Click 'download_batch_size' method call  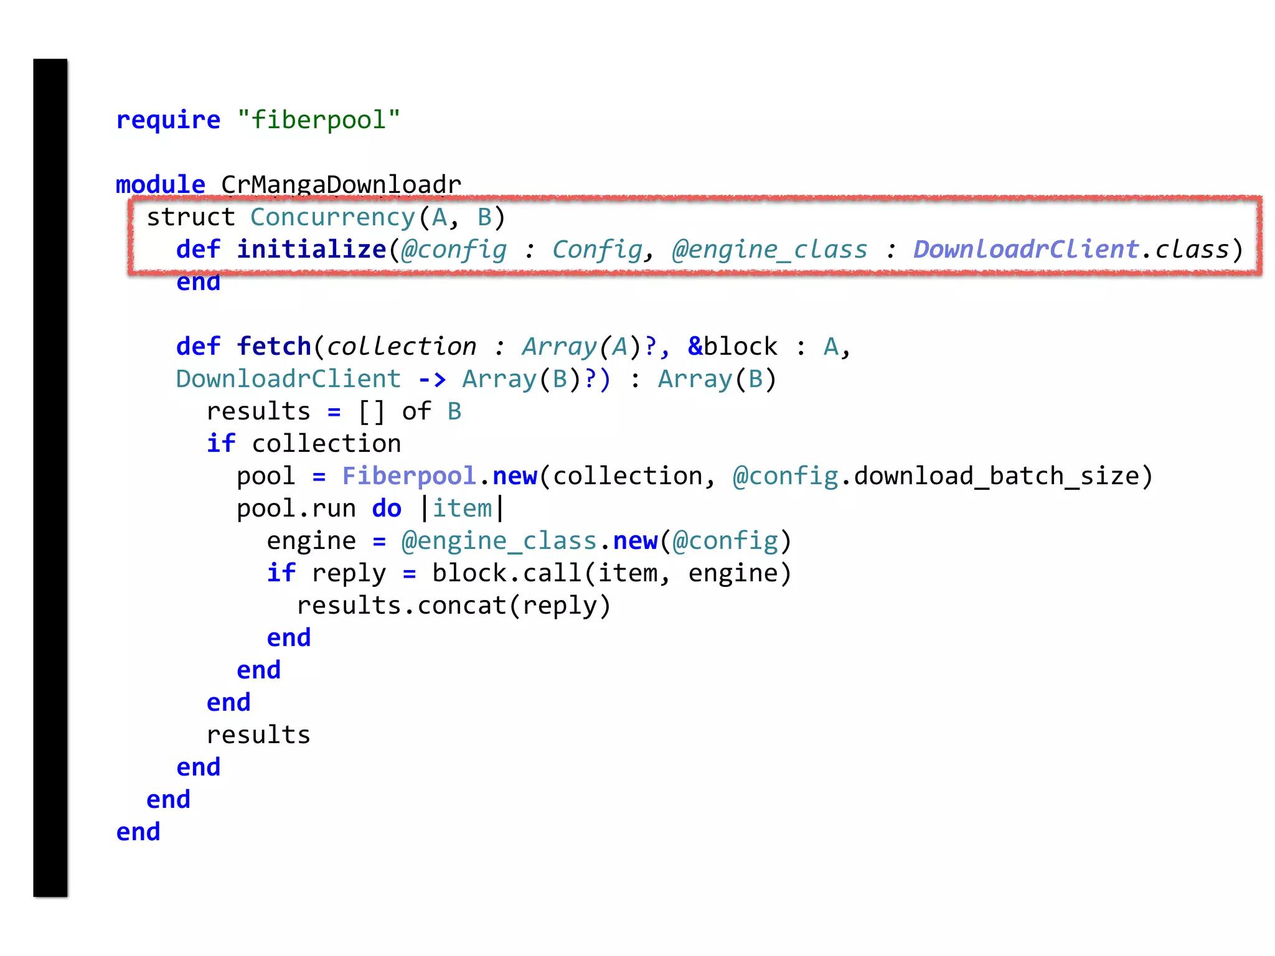(997, 477)
